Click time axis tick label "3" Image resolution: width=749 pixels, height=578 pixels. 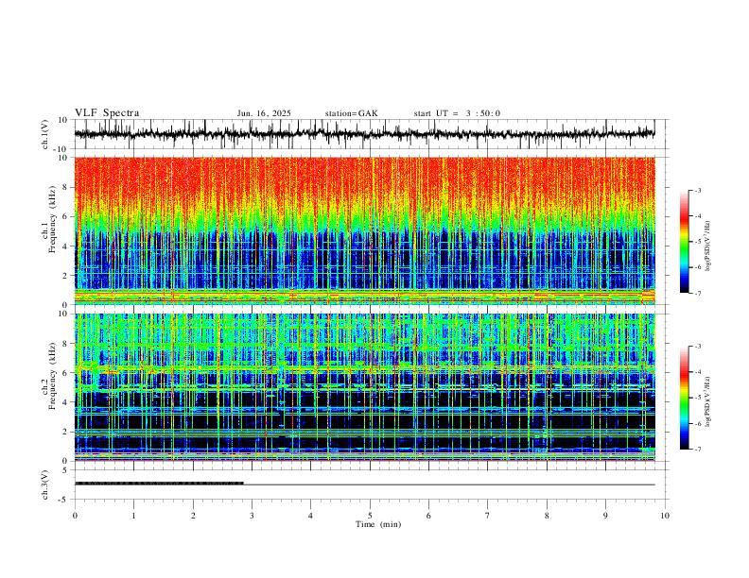pyautogui.click(x=252, y=516)
